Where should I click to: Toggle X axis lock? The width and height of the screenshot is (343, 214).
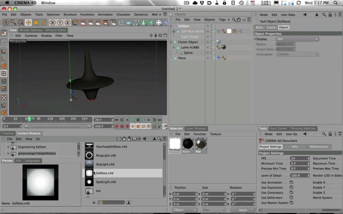point(53,22)
